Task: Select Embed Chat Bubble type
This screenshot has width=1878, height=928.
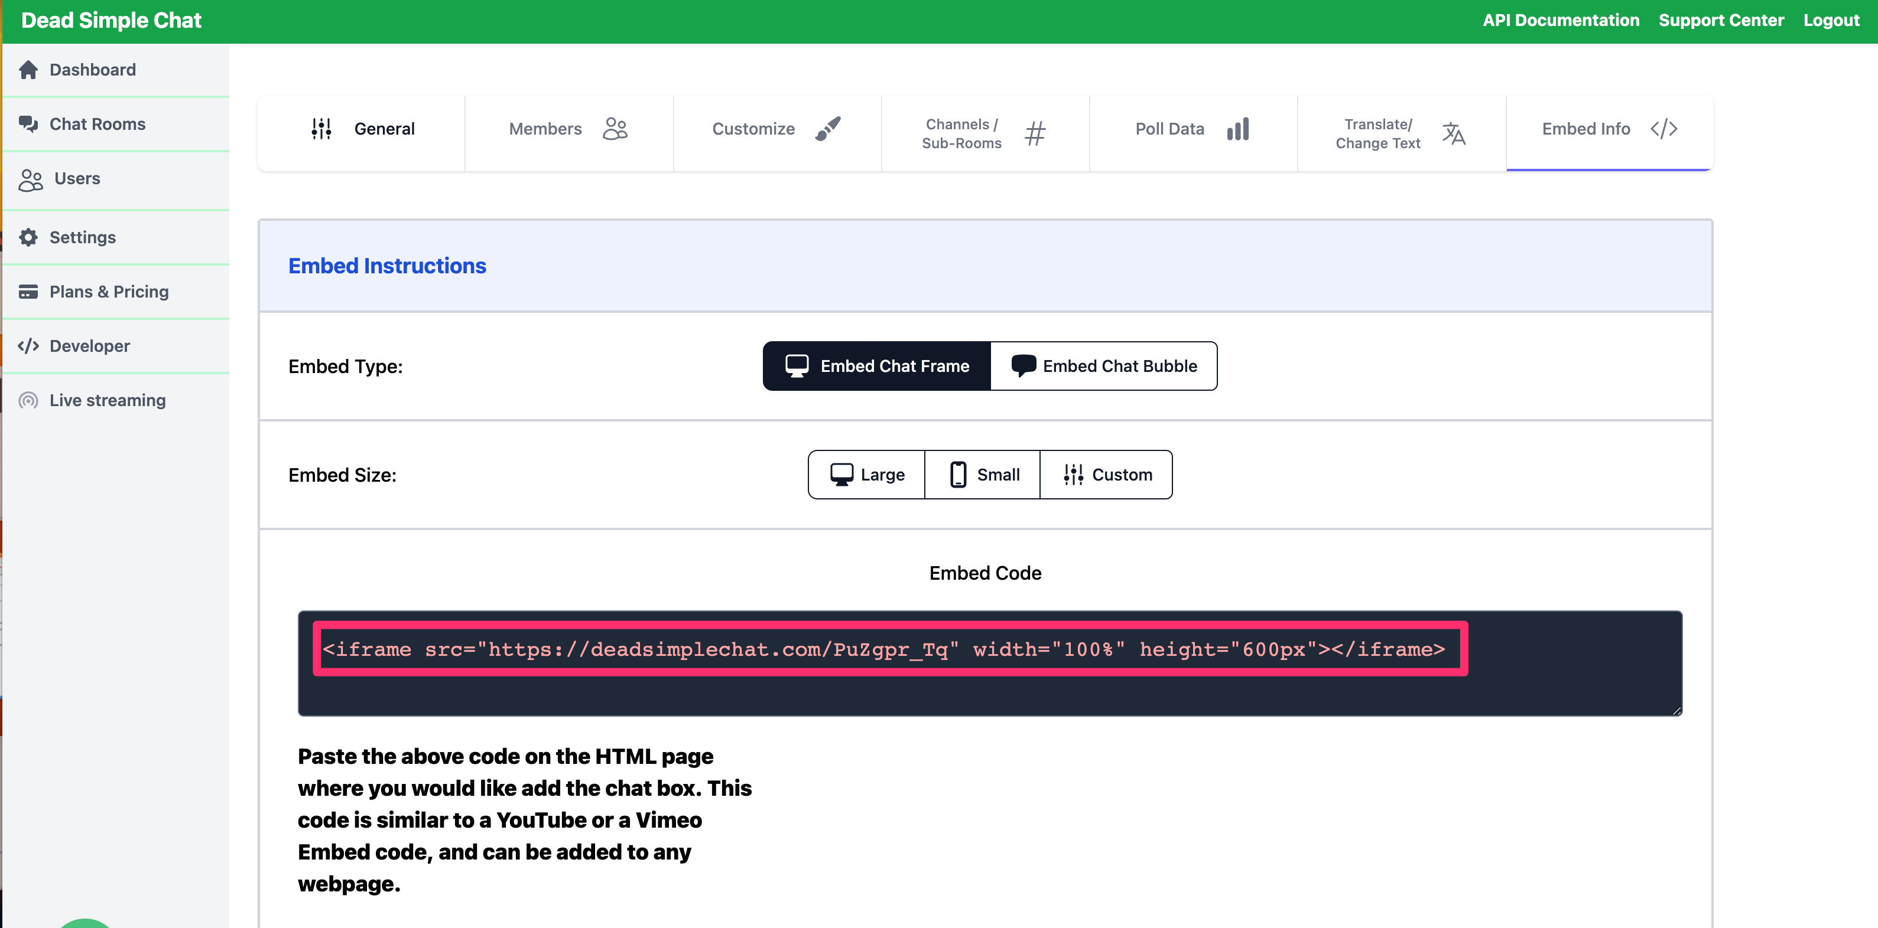Action: click(1104, 365)
